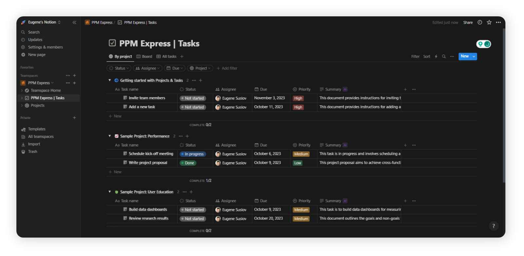Click Done status of Write project proposal
Image resolution: width=524 pixels, height=256 pixels.
188,163
